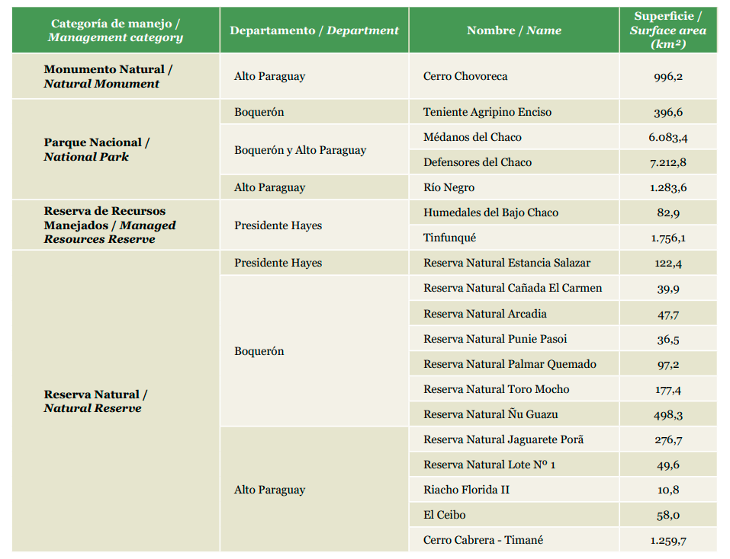Viewport: 730px width, 559px height.
Task: Select the Monumento Natural category cell
Action: 108,76
